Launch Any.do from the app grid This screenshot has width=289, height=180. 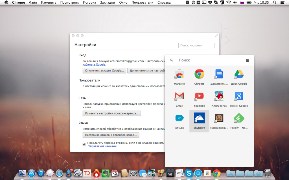click(179, 118)
